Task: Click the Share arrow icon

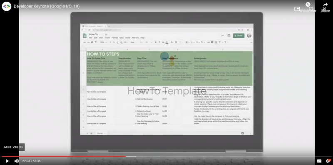Action: coord(326,5)
